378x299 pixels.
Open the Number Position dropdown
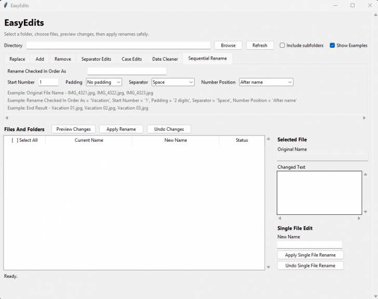point(266,82)
